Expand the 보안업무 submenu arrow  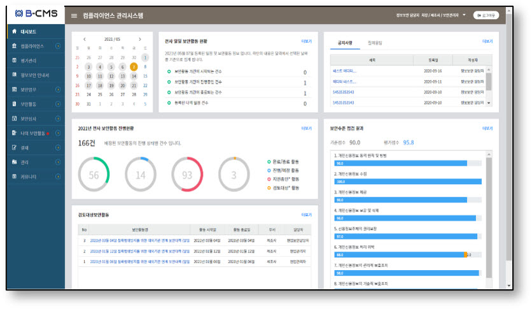(x=58, y=89)
